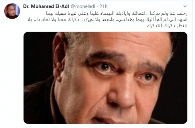Click the last tweet line ننتظر ذكراك لنتذكرك

pyautogui.click(x=167, y=26)
